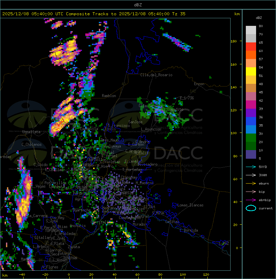276x279 pixels.
Task: Click the 'C_Chilenos' place label
Action: [32, 144]
